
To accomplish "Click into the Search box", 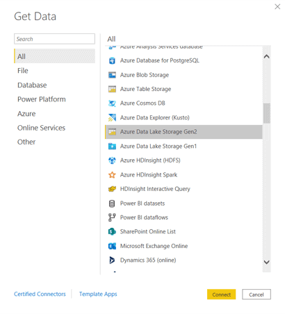I will pos(54,39).
